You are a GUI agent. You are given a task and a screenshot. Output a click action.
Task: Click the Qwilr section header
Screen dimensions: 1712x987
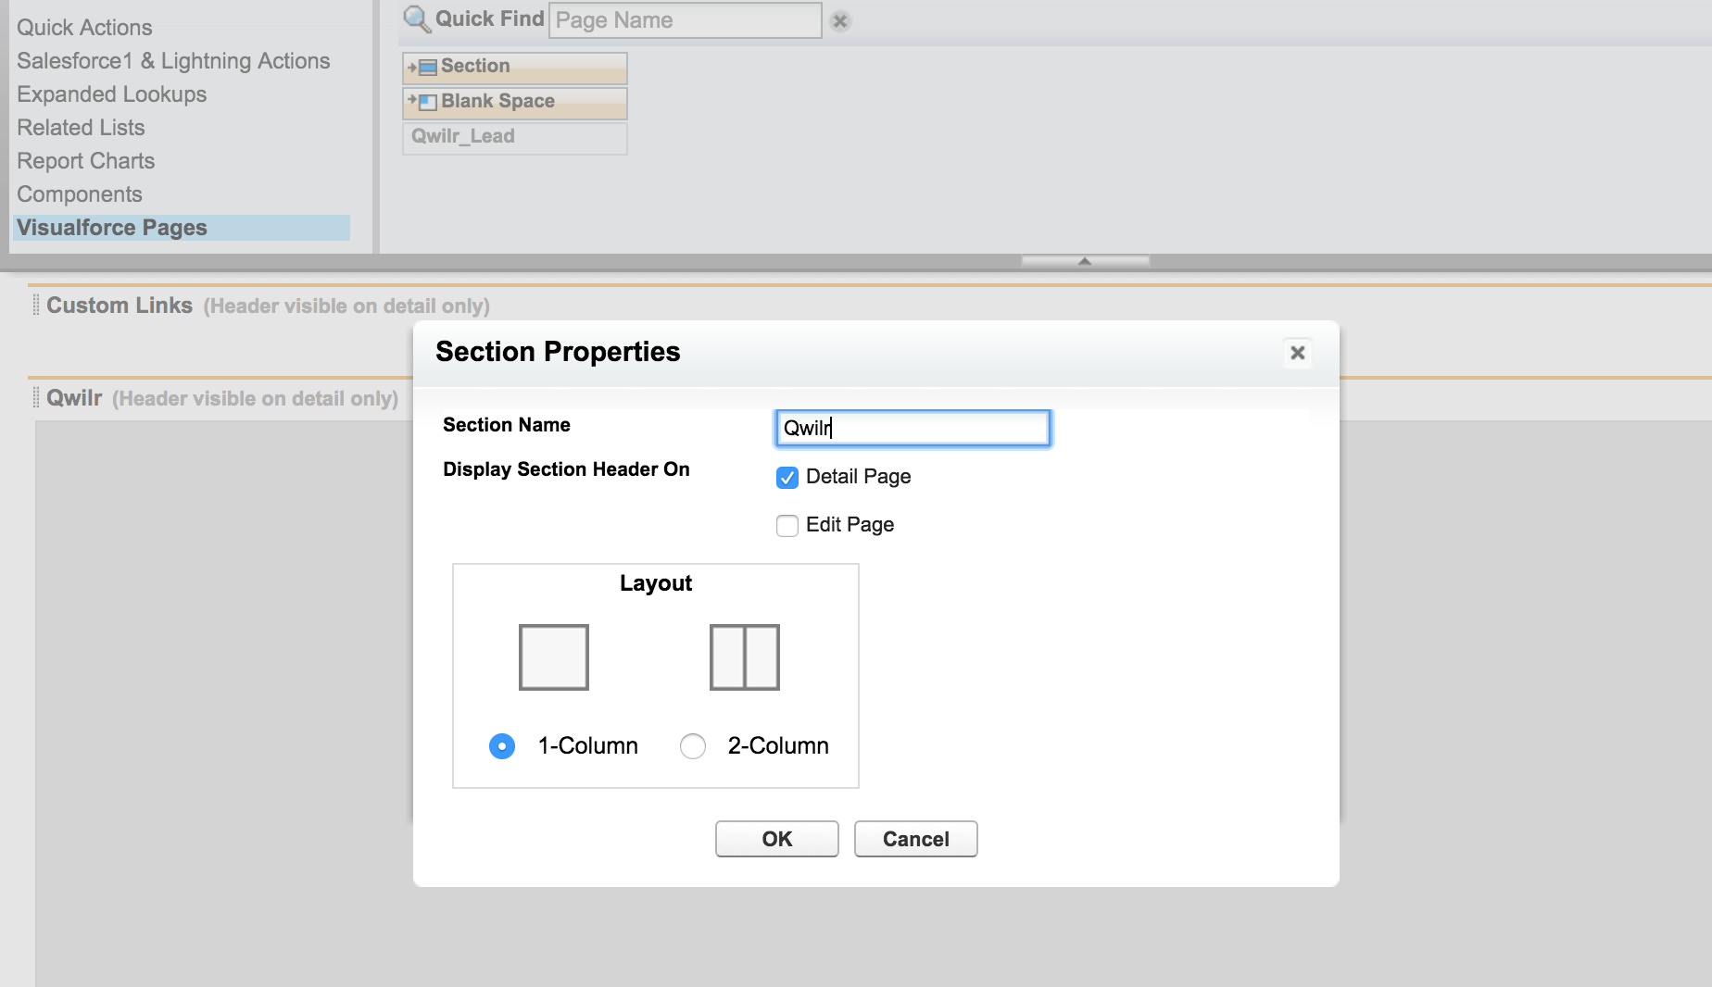74,398
